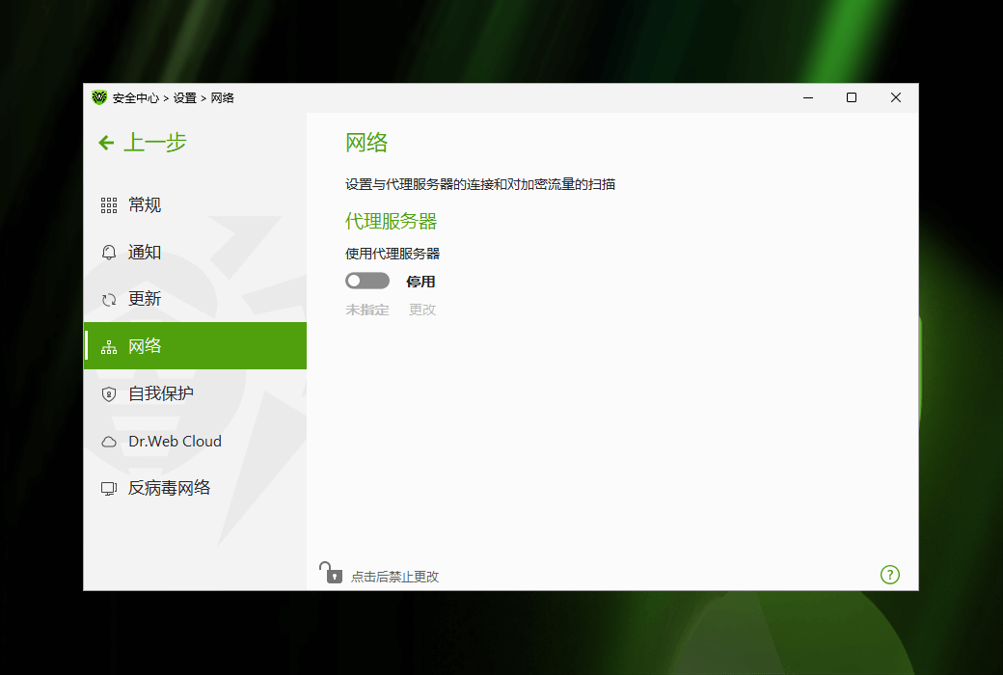Screen dimensions: 1003x675
Task: Click the 常规 grid icon
Action: point(109,205)
